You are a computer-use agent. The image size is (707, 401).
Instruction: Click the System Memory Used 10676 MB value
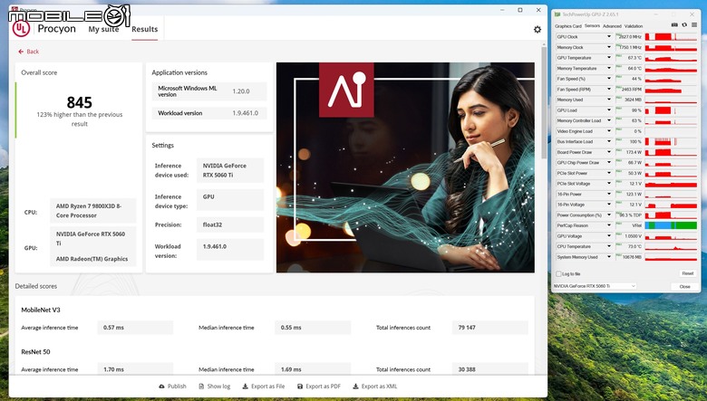pos(632,257)
